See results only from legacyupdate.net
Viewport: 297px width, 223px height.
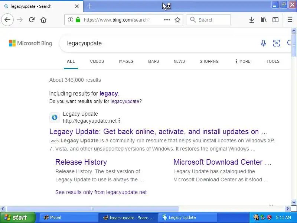tap(101, 192)
